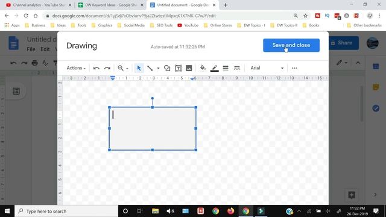Select the Line tool

tap(150, 68)
